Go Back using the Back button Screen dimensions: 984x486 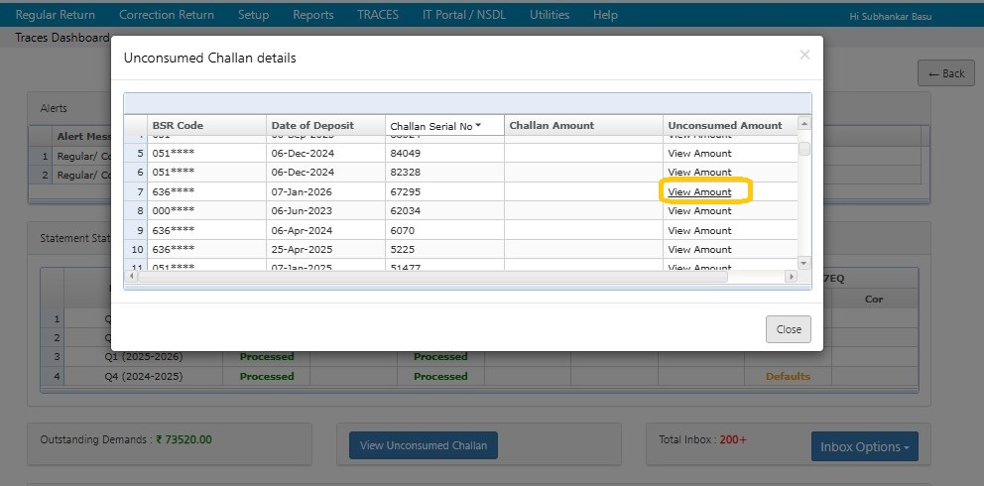pos(945,73)
